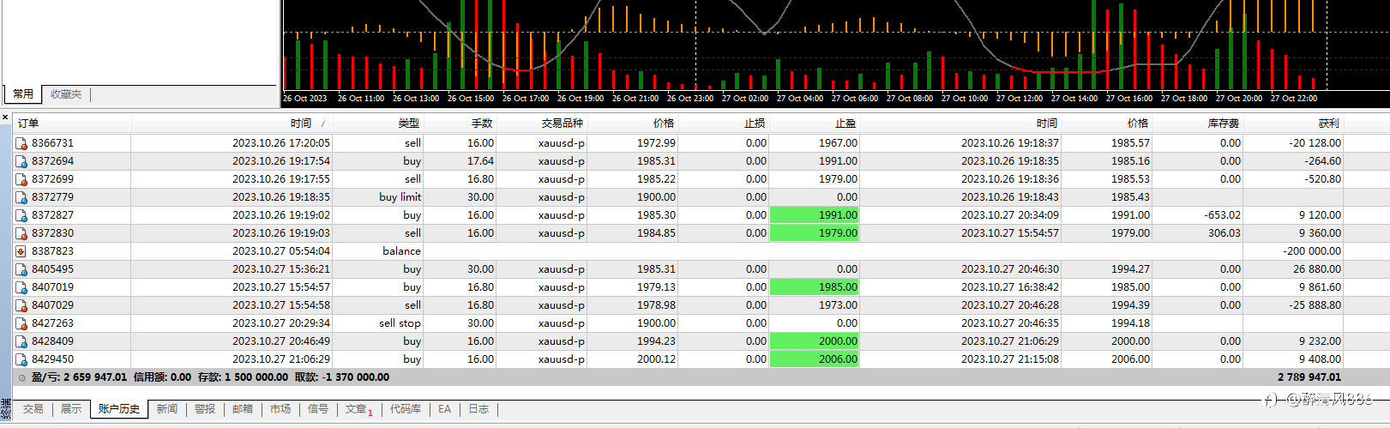Open the 警报 tab
The image size is (1390, 428).
(x=205, y=409)
